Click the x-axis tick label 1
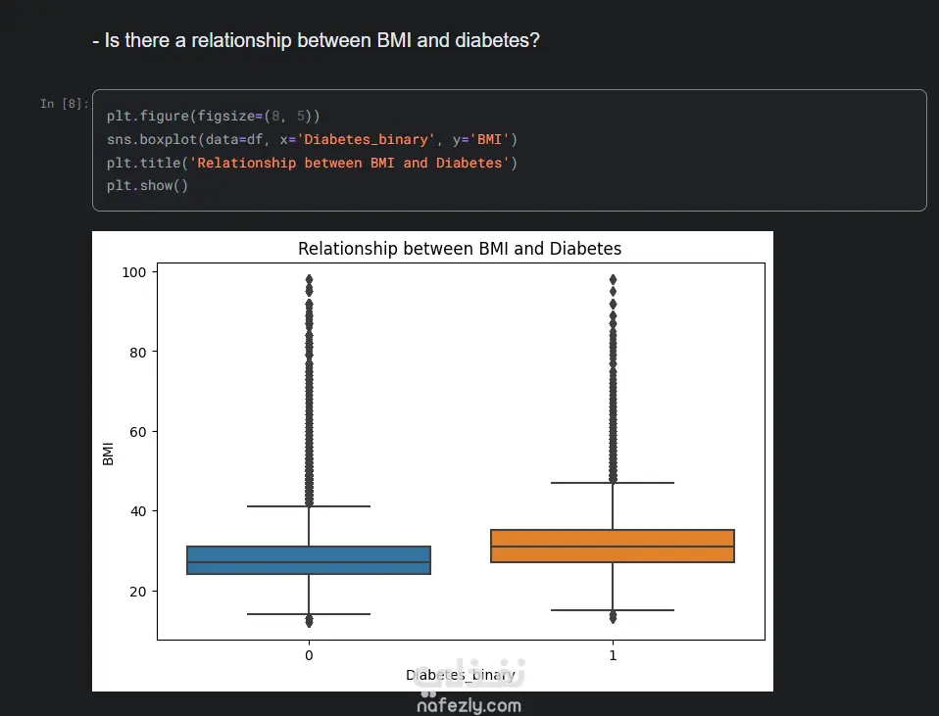Image resolution: width=939 pixels, height=716 pixels. (613, 655)
